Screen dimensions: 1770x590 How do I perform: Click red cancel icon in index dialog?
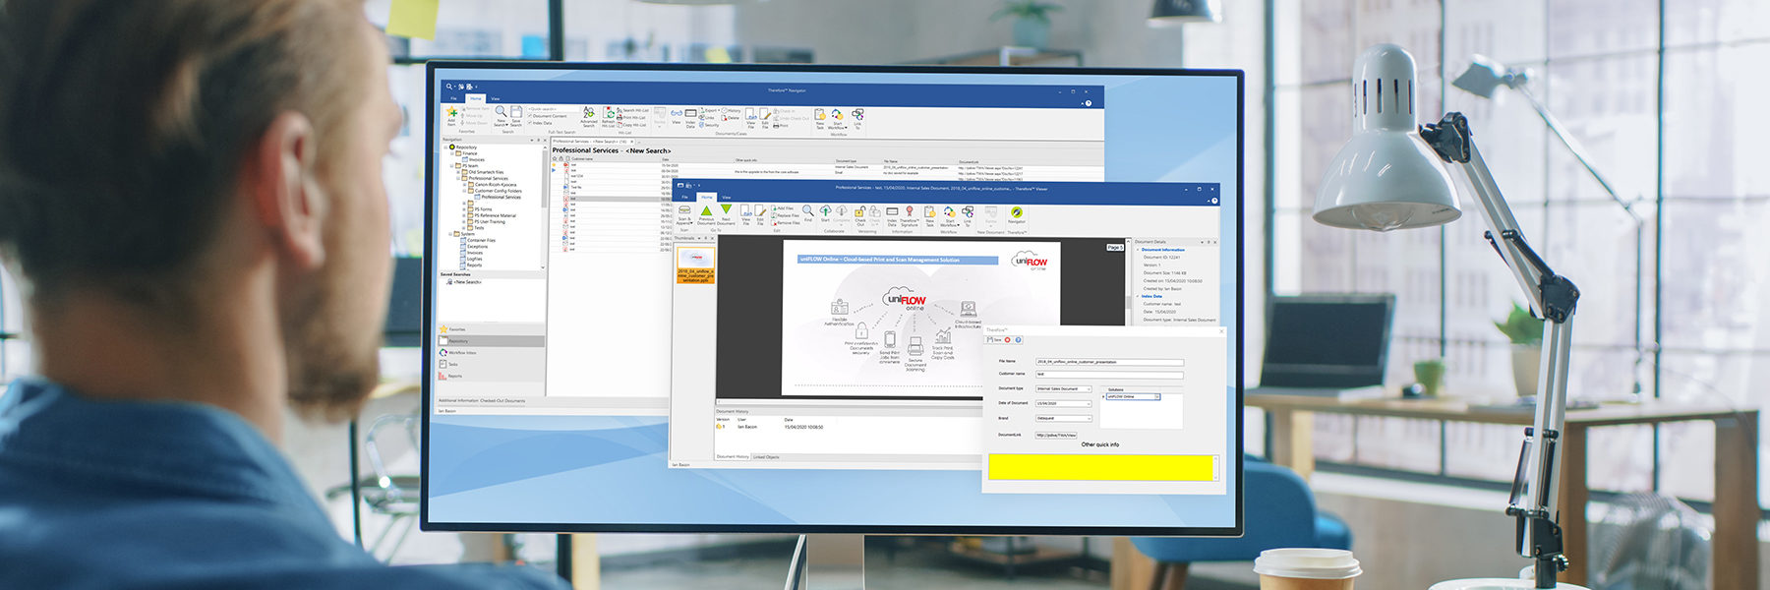1008,340
